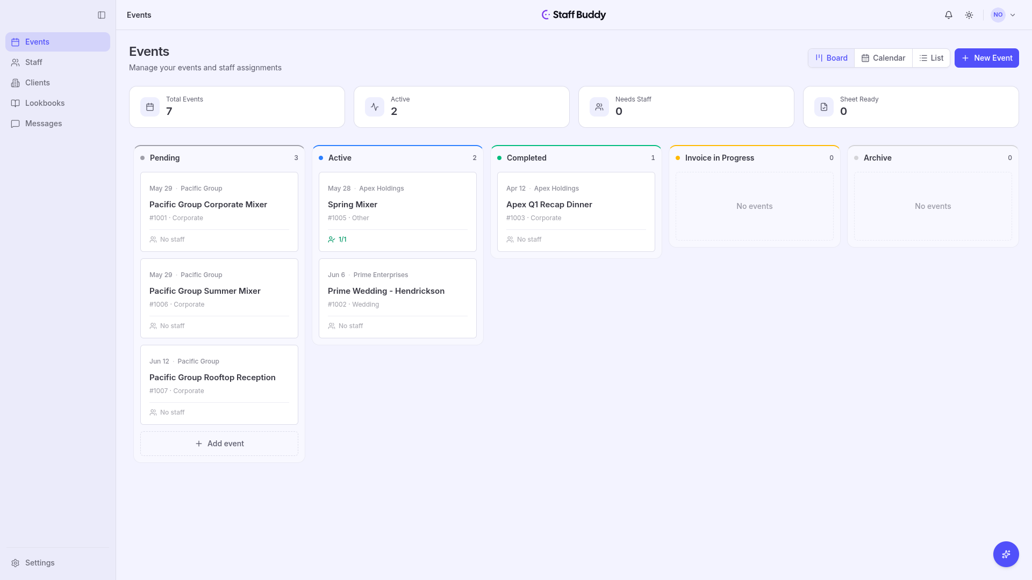Screen dimensions: 1032x580
Task: Open Messages label in sidebar
Action: pos(44,124)
